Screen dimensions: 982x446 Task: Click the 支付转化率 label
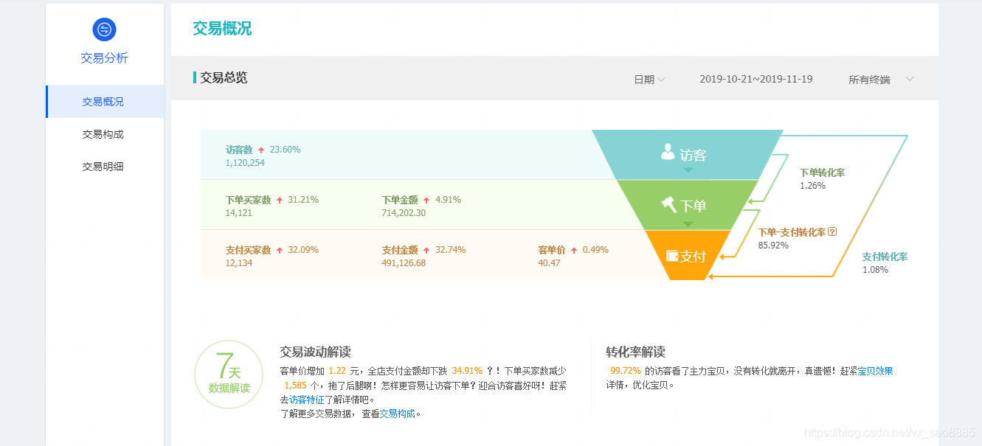885,257
